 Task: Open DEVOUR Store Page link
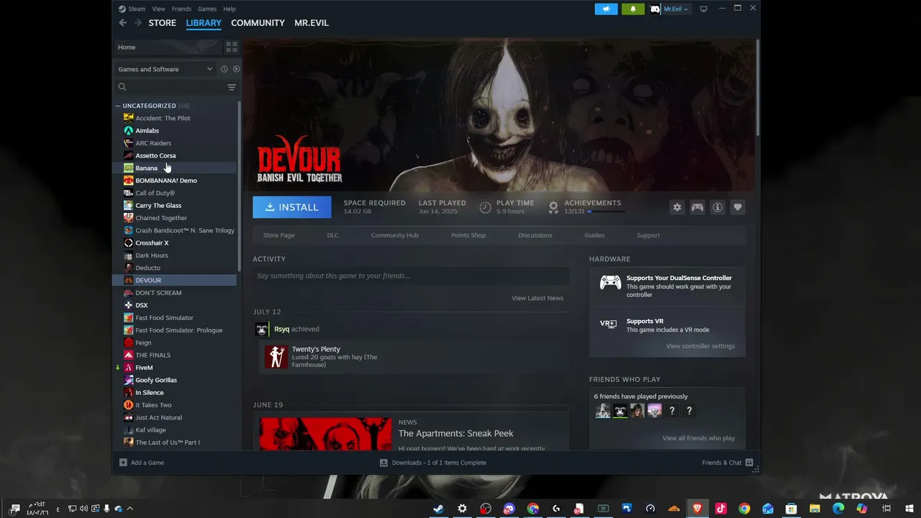coord(278,235)
